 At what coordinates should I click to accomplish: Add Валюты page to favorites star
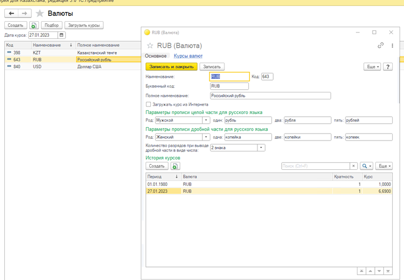[39, 14]
